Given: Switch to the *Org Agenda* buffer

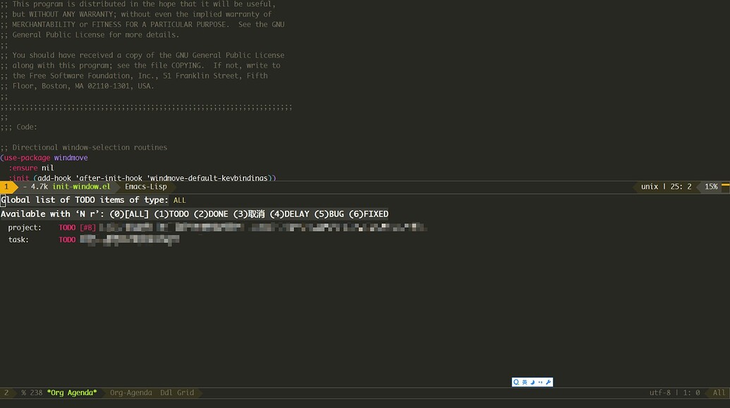Looking at the screenshot, I should pos(73,392).
